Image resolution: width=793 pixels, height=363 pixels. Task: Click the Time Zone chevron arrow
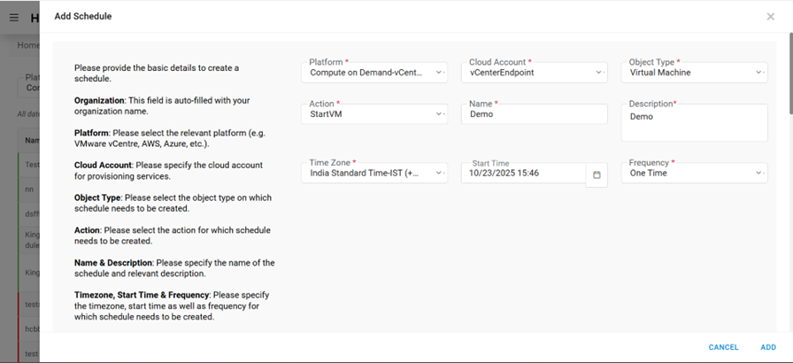[441, 174]
